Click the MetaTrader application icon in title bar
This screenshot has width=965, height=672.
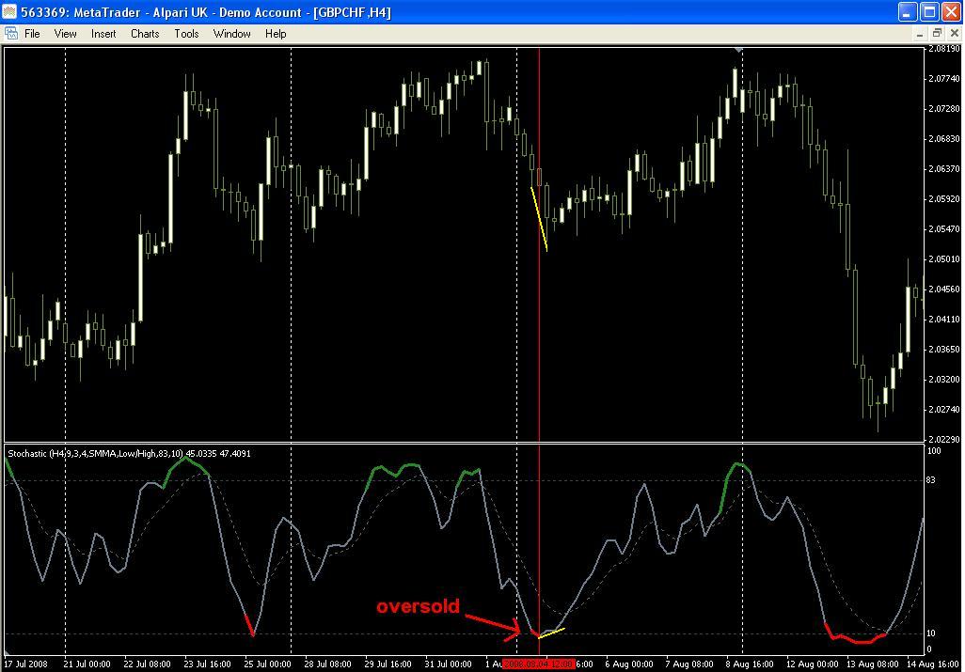click(x=11, y=12)
